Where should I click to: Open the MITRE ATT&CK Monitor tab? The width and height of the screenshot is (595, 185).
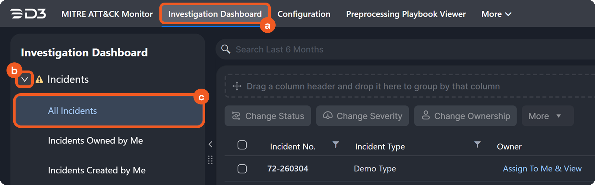(x=107, y=14)
